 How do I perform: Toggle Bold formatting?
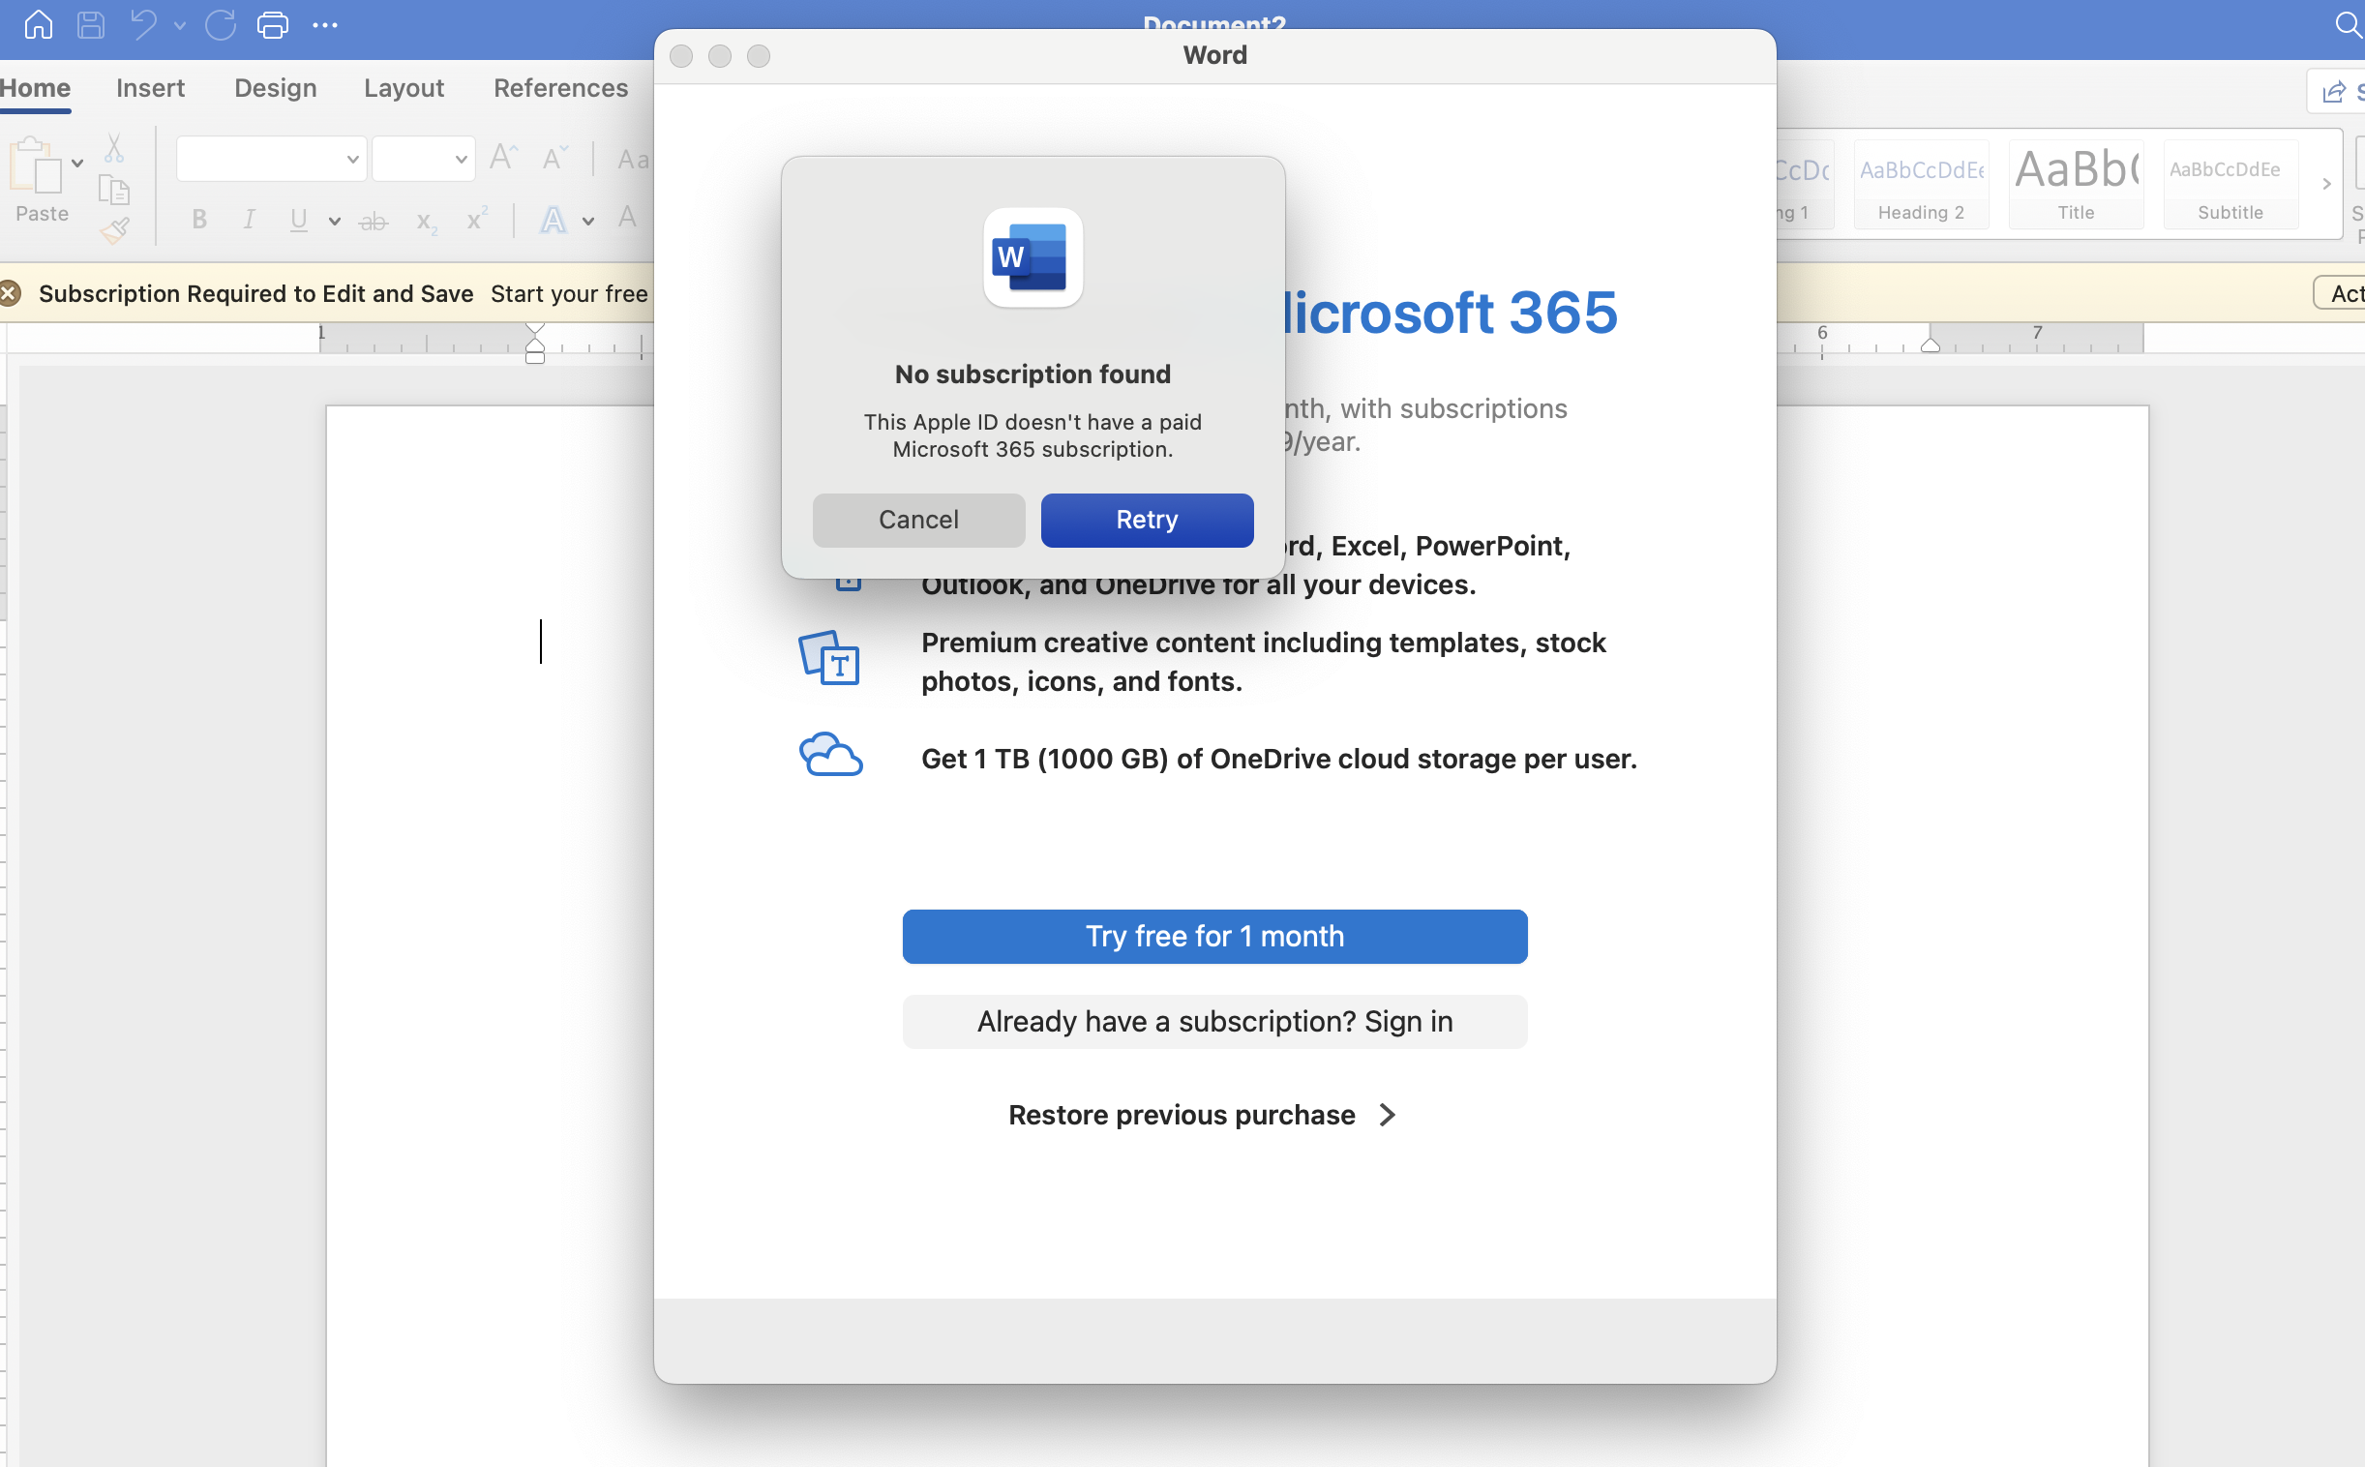(x=199, y=221)
